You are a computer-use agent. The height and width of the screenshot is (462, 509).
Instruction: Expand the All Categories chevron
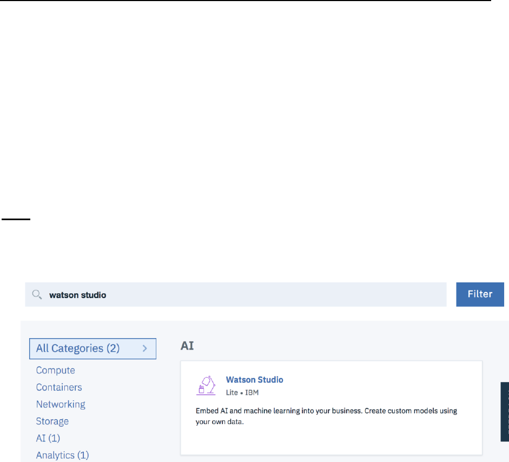coord(145,348)
